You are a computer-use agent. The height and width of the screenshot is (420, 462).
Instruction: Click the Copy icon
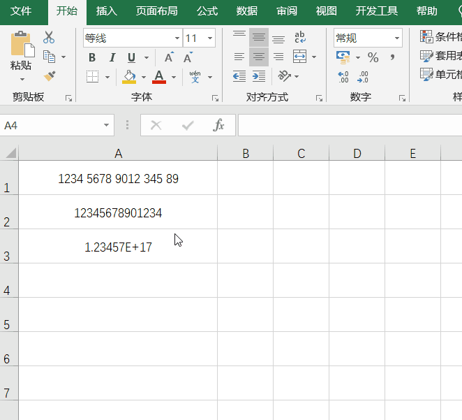[x=49, y=57]
